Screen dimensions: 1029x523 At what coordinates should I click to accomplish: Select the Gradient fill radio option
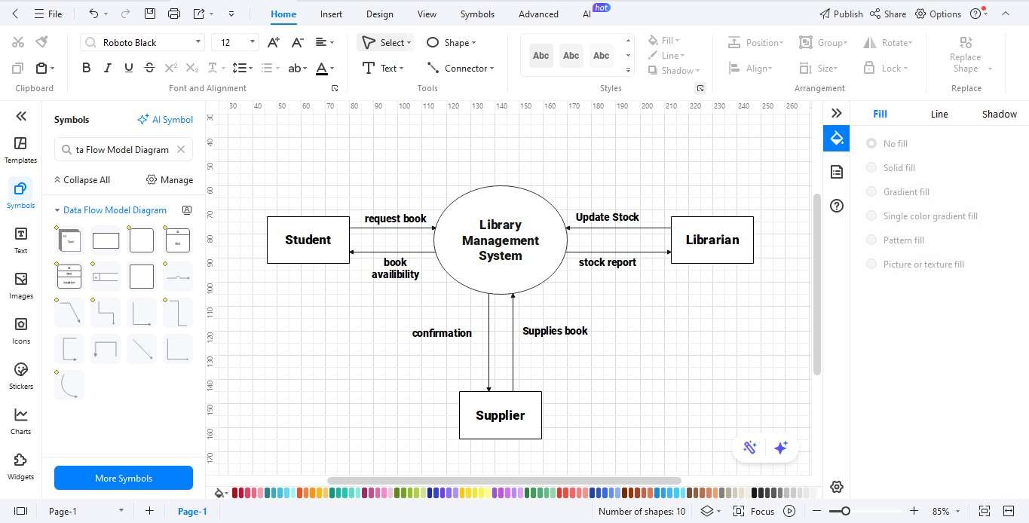pyautogui.click(x=871, y=191)
